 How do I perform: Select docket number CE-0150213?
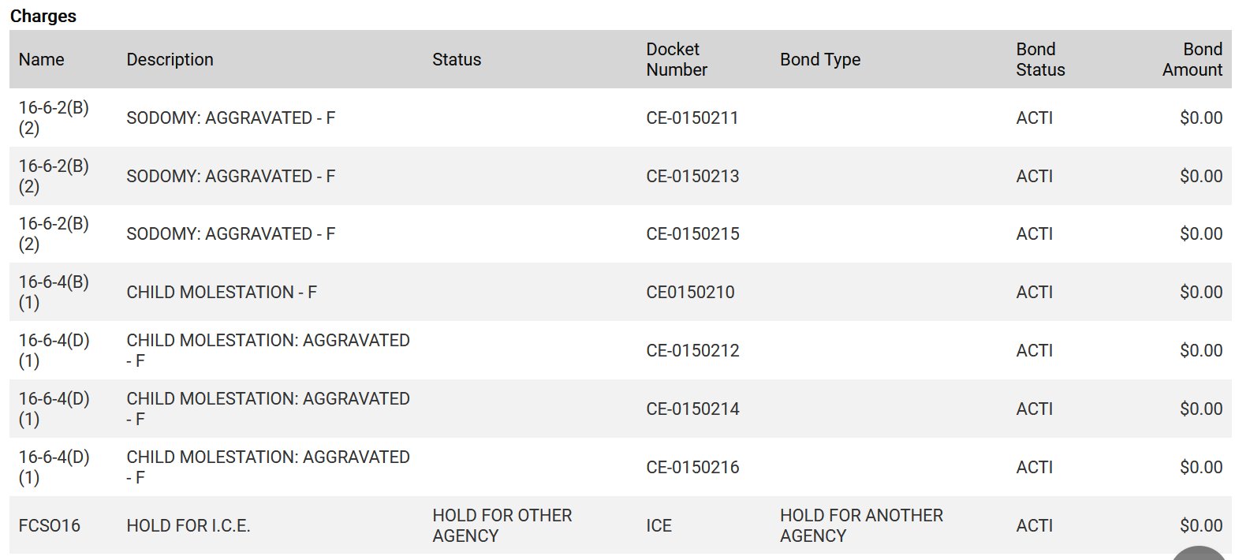click(x=692, y=176)
